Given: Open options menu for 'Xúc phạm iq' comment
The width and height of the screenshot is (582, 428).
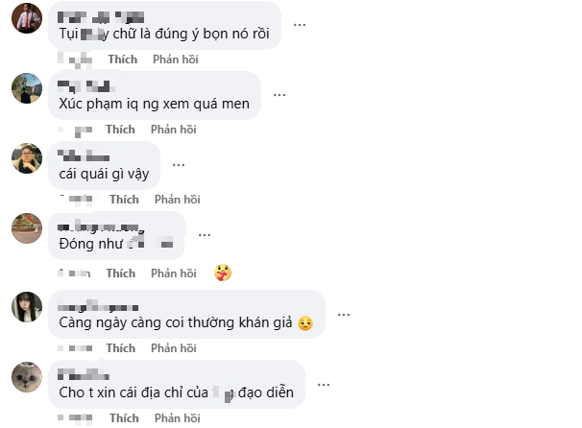Looking at the screenshot, I should click(x=279, y=95).
